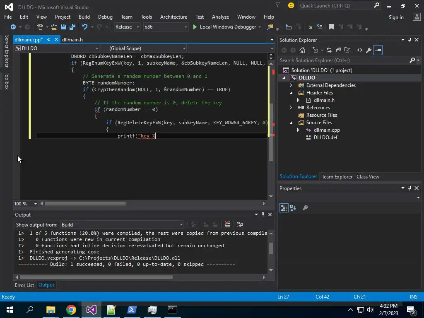Toggle pin on the dllmain.cpp tab
Image resolution: width=424 pixels, height=318 pixels.
click(49, 39)
